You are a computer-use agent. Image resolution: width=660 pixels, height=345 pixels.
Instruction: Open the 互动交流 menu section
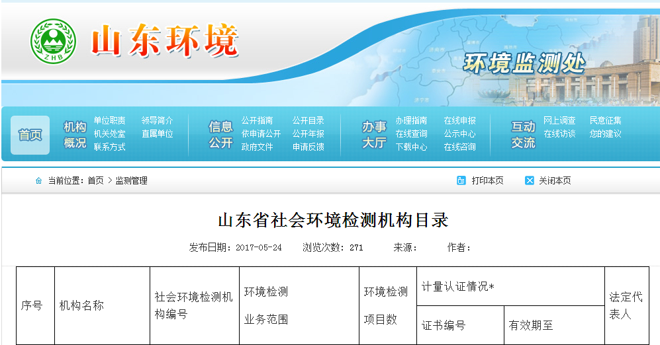coord(523,134)
